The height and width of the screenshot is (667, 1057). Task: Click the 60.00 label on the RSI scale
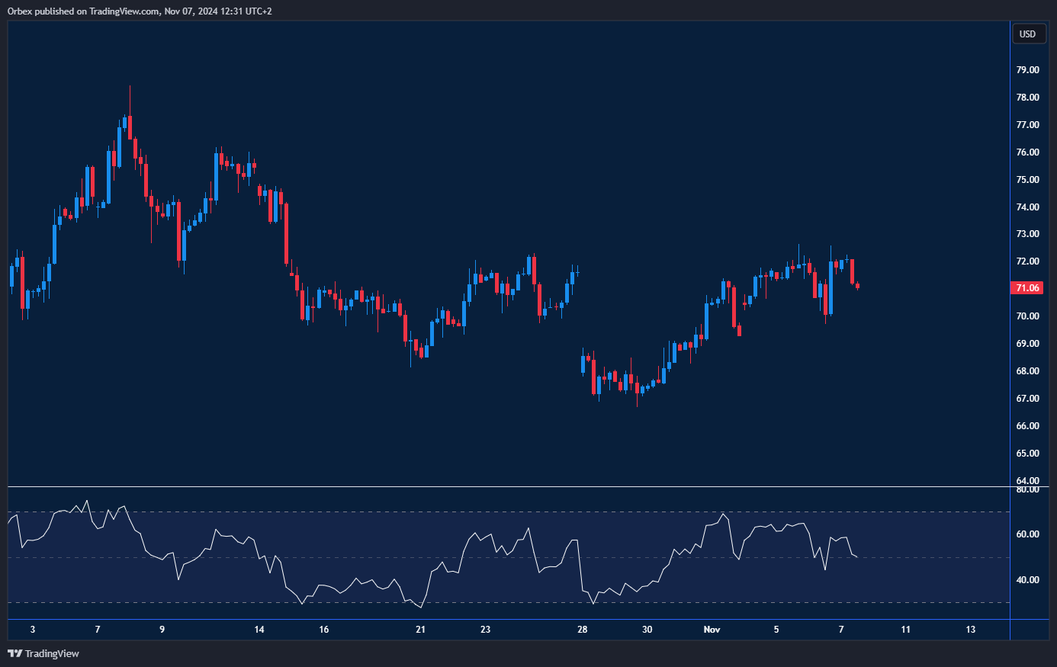(1027, 534)
